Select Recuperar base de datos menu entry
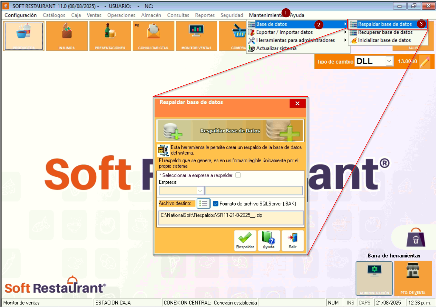Viewport: 436px width, 307px height. 388,32
